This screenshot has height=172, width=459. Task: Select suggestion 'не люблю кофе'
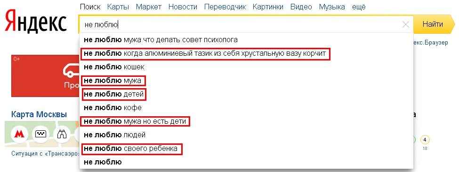(247, 108)
